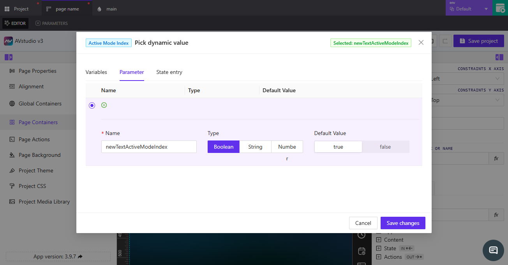Click the green schedule icon in the top corner

[501, 8]
